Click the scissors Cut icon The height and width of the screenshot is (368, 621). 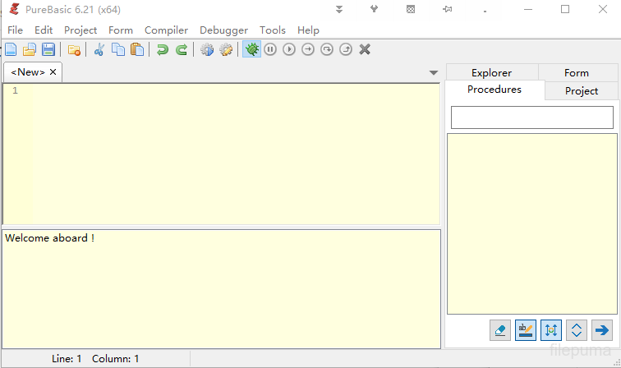pyautogui.click(x=99, y=49)
